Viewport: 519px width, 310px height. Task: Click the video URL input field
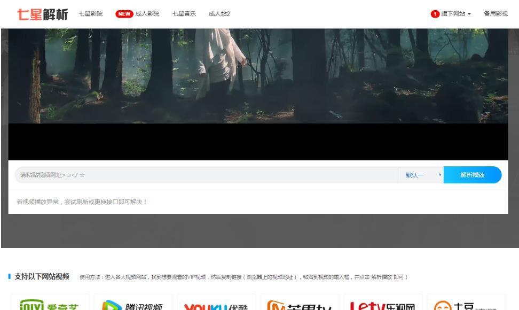coord(206,175)
